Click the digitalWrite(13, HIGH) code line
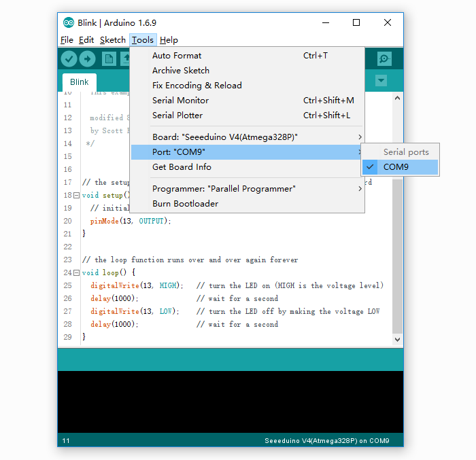 [137, 285]
